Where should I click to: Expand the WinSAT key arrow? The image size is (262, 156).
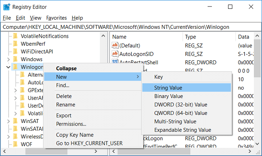(8, 121)
